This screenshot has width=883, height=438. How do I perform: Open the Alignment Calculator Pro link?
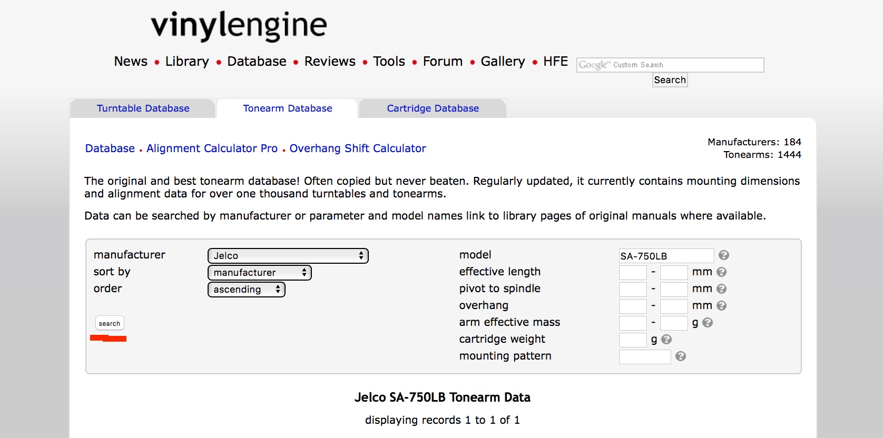[x=212, y=148]
